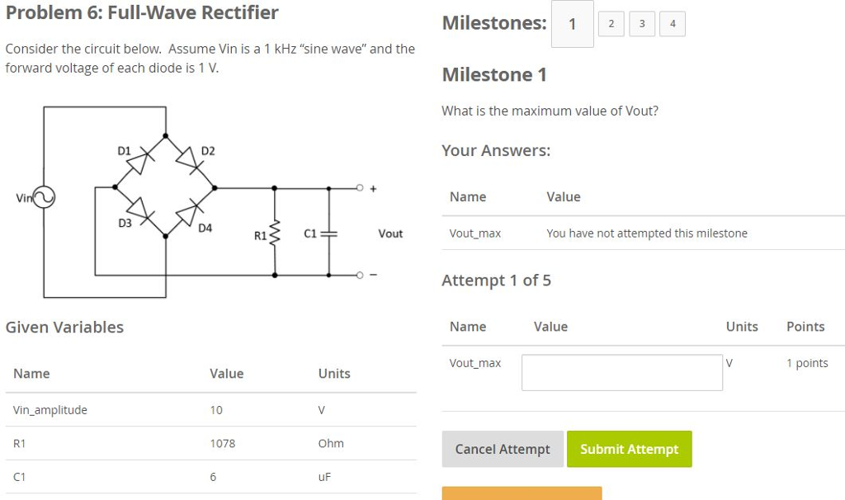Image resolution: width=845 pixels, height=500 pixels.
Task: Click inside the Vout_max answer field
Action: pyautogui.click(x=621, y=372)
